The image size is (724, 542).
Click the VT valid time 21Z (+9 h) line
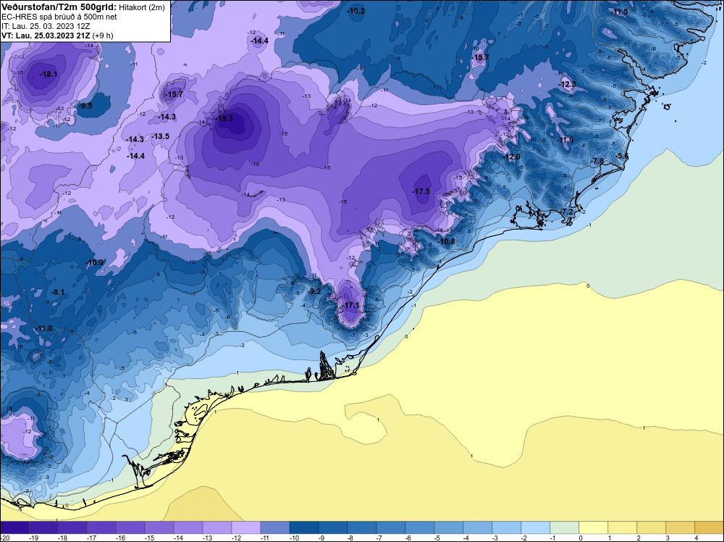coord(57,36)
